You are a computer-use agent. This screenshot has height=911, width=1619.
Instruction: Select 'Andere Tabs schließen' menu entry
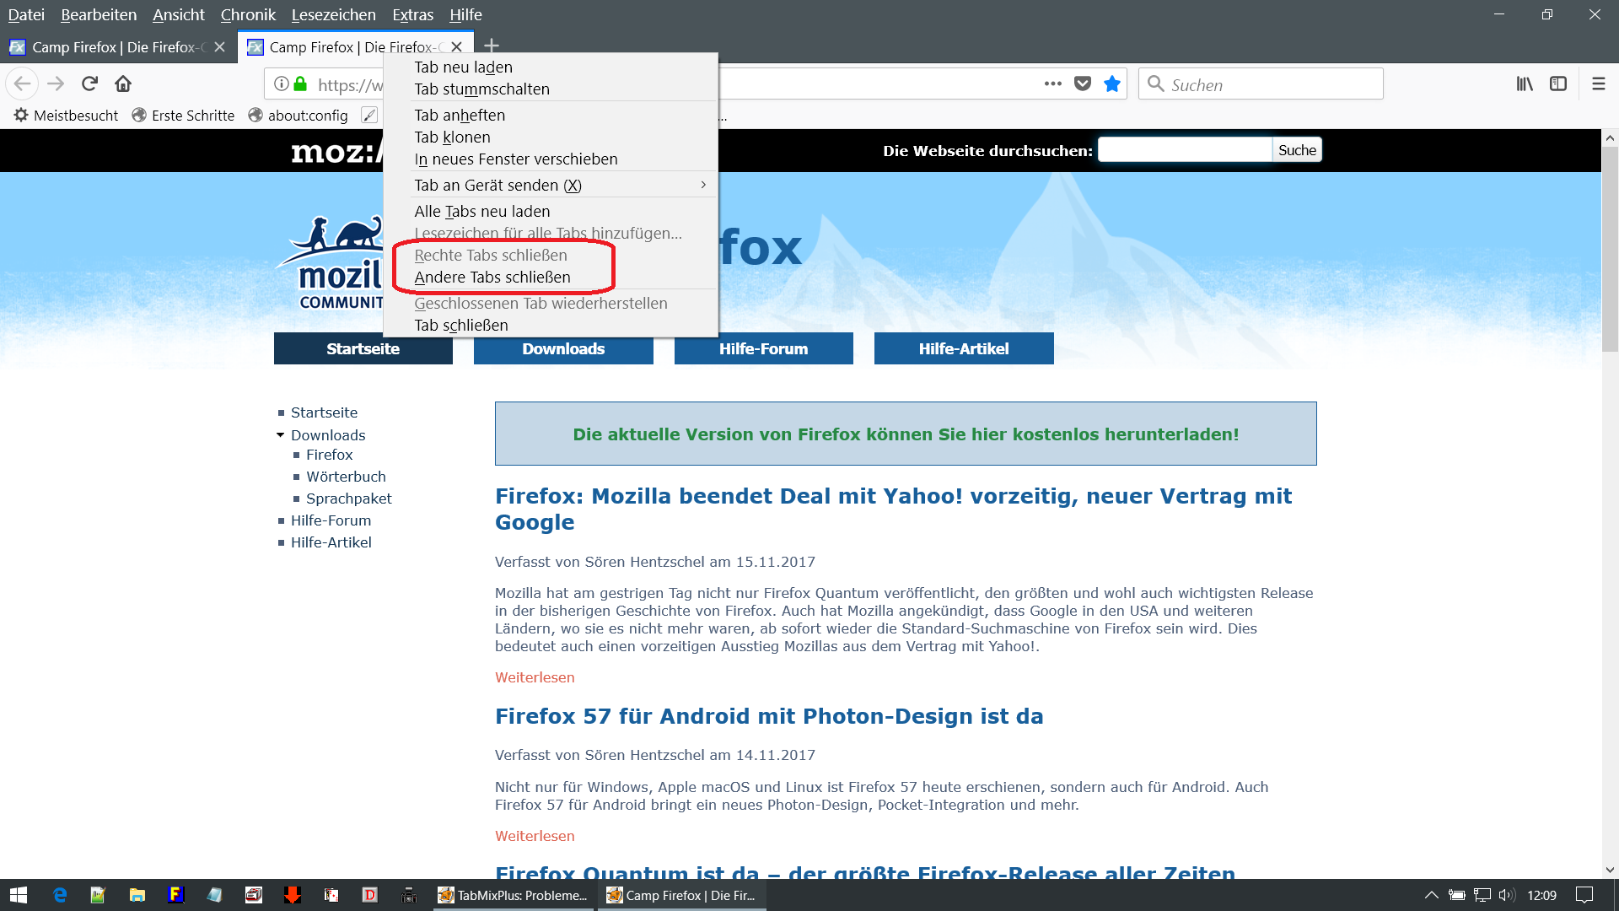(x=492, y=278)
